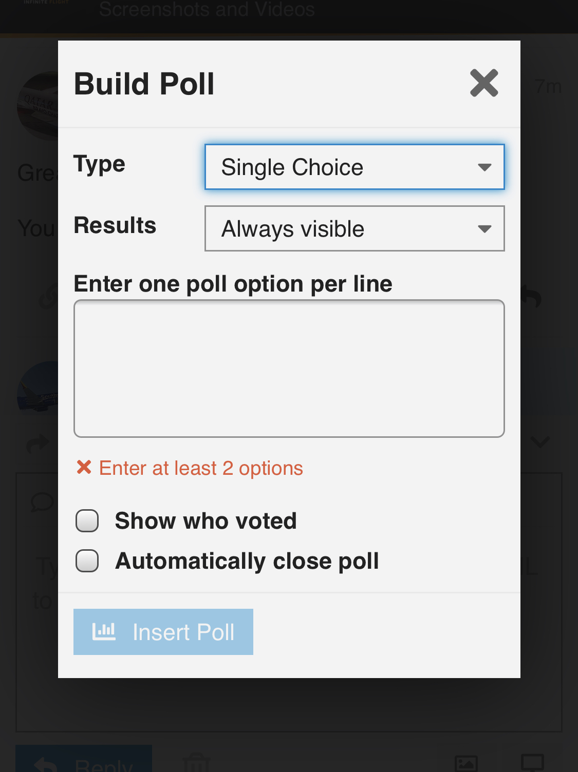Click the reply arrow icon on right
Image resolution: width=578 pixels, height=772 pixels.
tap(532, 297)
